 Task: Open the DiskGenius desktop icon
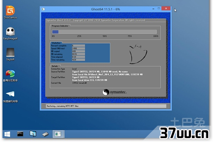10,12
